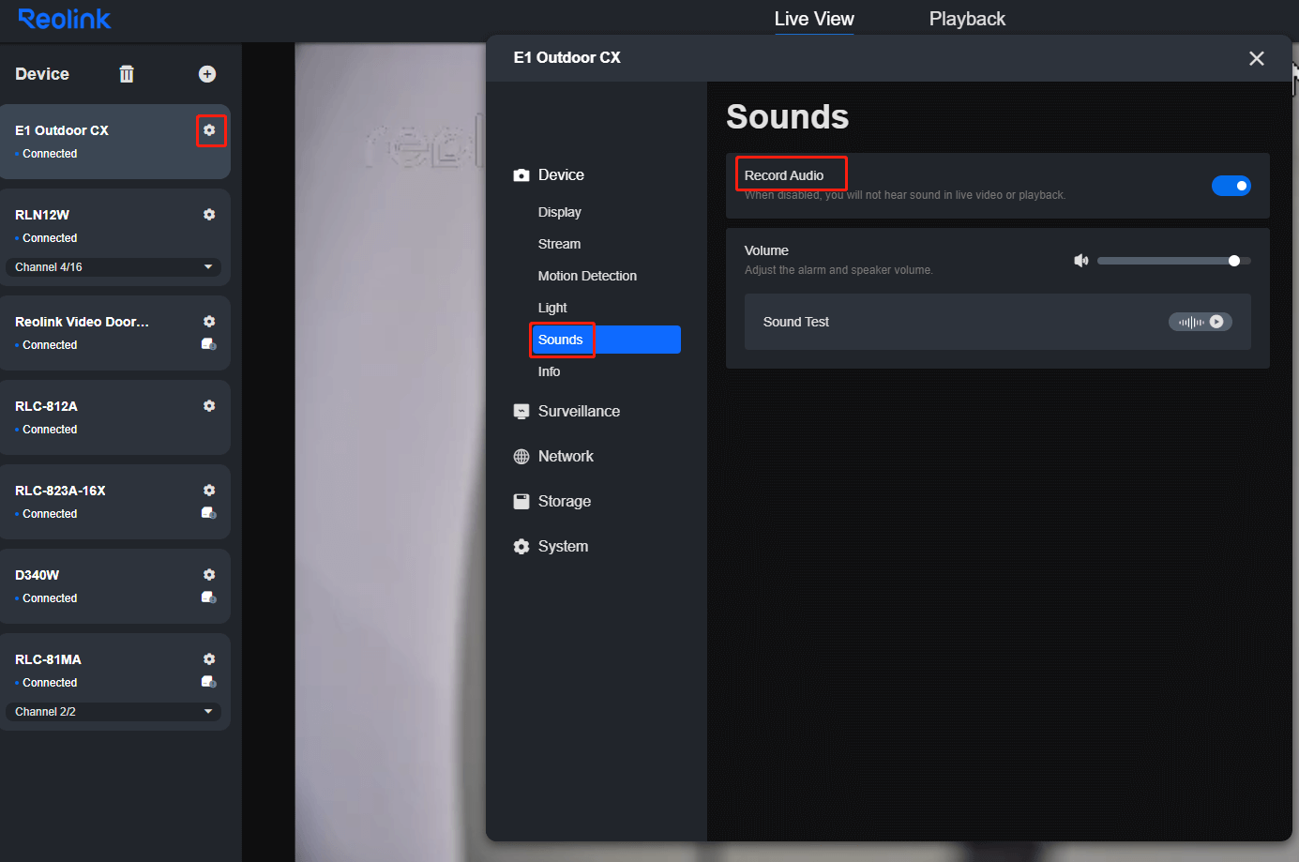The width and height of the screenshot is (1299, 862).
Task: Expand RLN12W Channel 4/16 dropdown
Action: [113, 267]
